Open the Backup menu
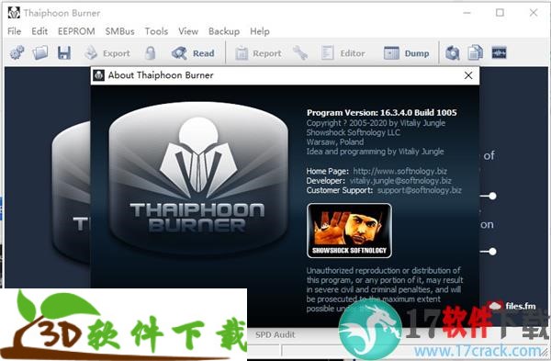Image resolution: width=551 pixels, height=361 pixels. [224, 31]
